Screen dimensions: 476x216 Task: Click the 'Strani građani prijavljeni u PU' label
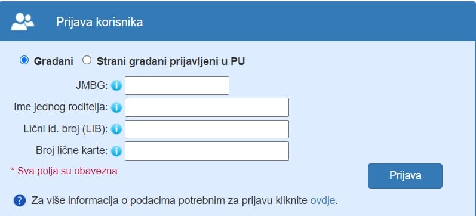(x=171, y=61)
